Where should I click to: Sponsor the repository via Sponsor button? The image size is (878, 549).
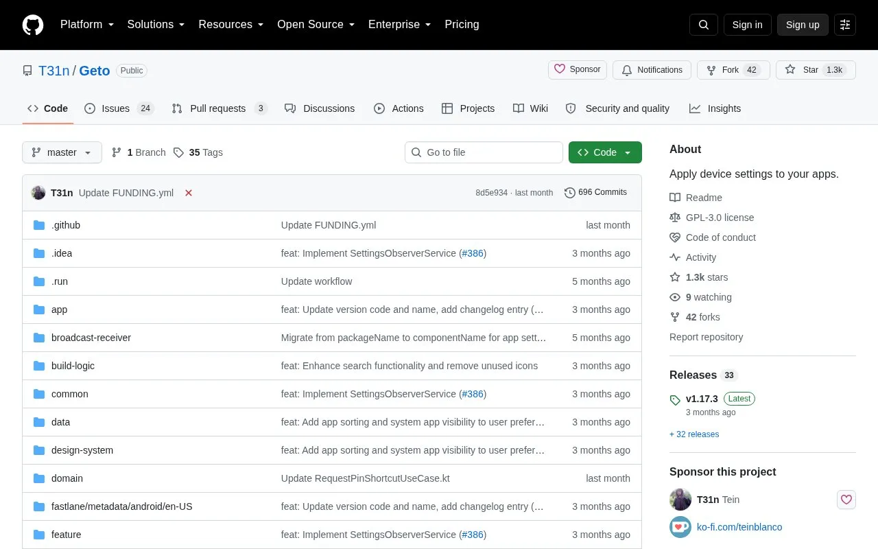578,70
